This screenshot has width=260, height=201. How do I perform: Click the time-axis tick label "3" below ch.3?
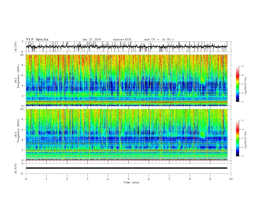(87, 179)
